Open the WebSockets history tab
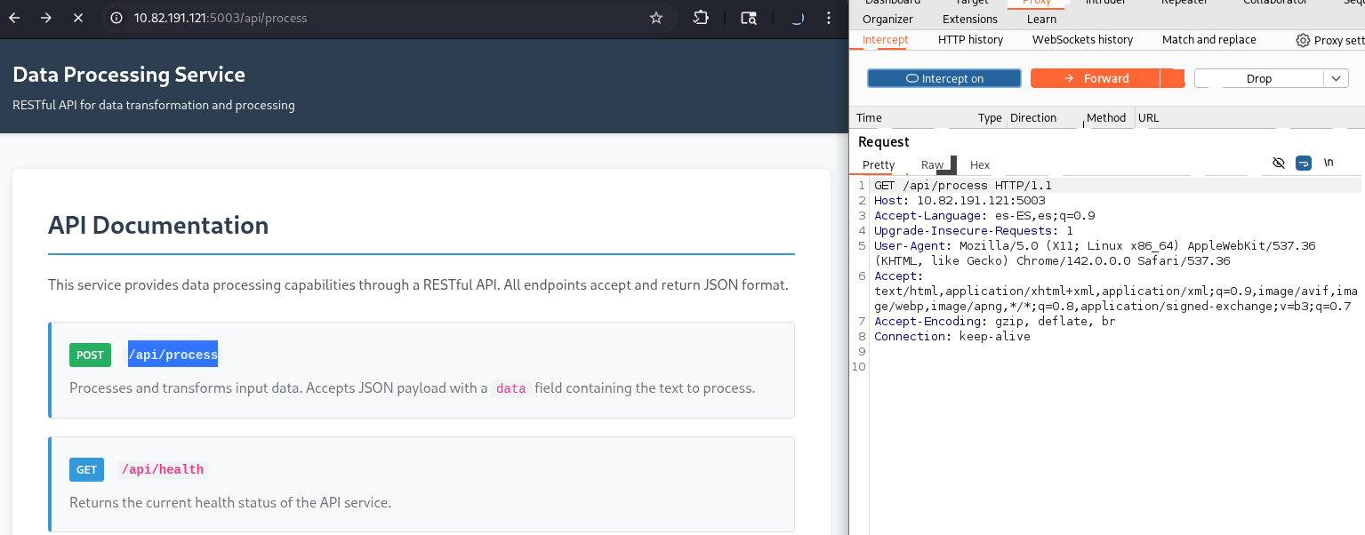Image resolution: width=1365 pixels, height=535 pixels. [x=1082, y=40]
